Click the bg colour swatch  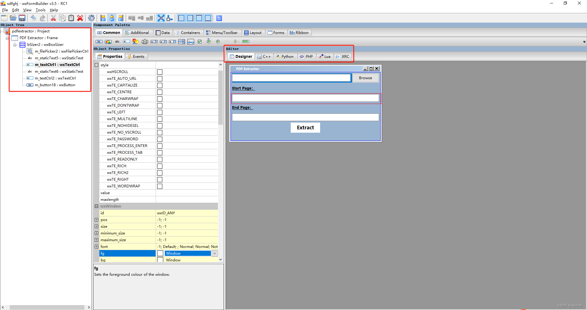(160, 260)
